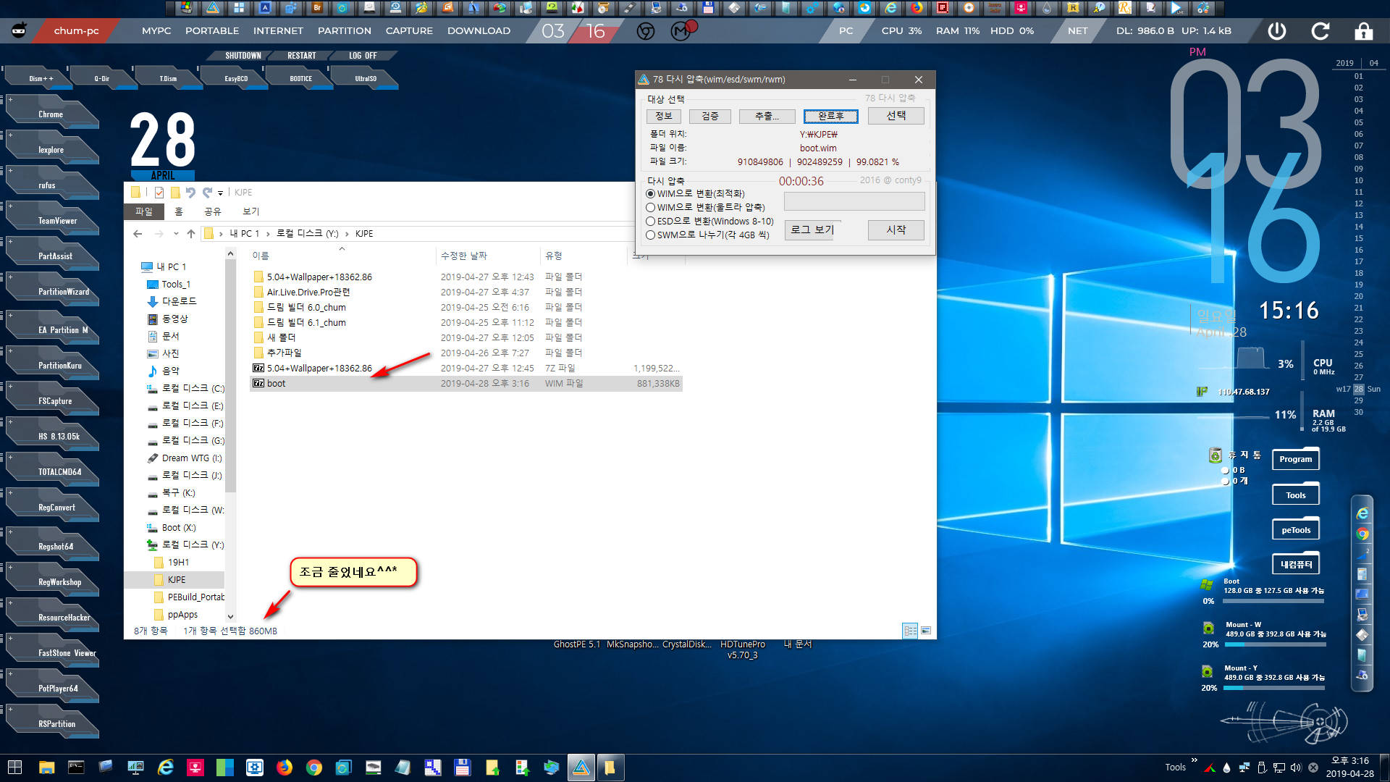Click the redo icon in Explorer title bar
Screen dimensions: 1390x782
click(x=208, y=193)
